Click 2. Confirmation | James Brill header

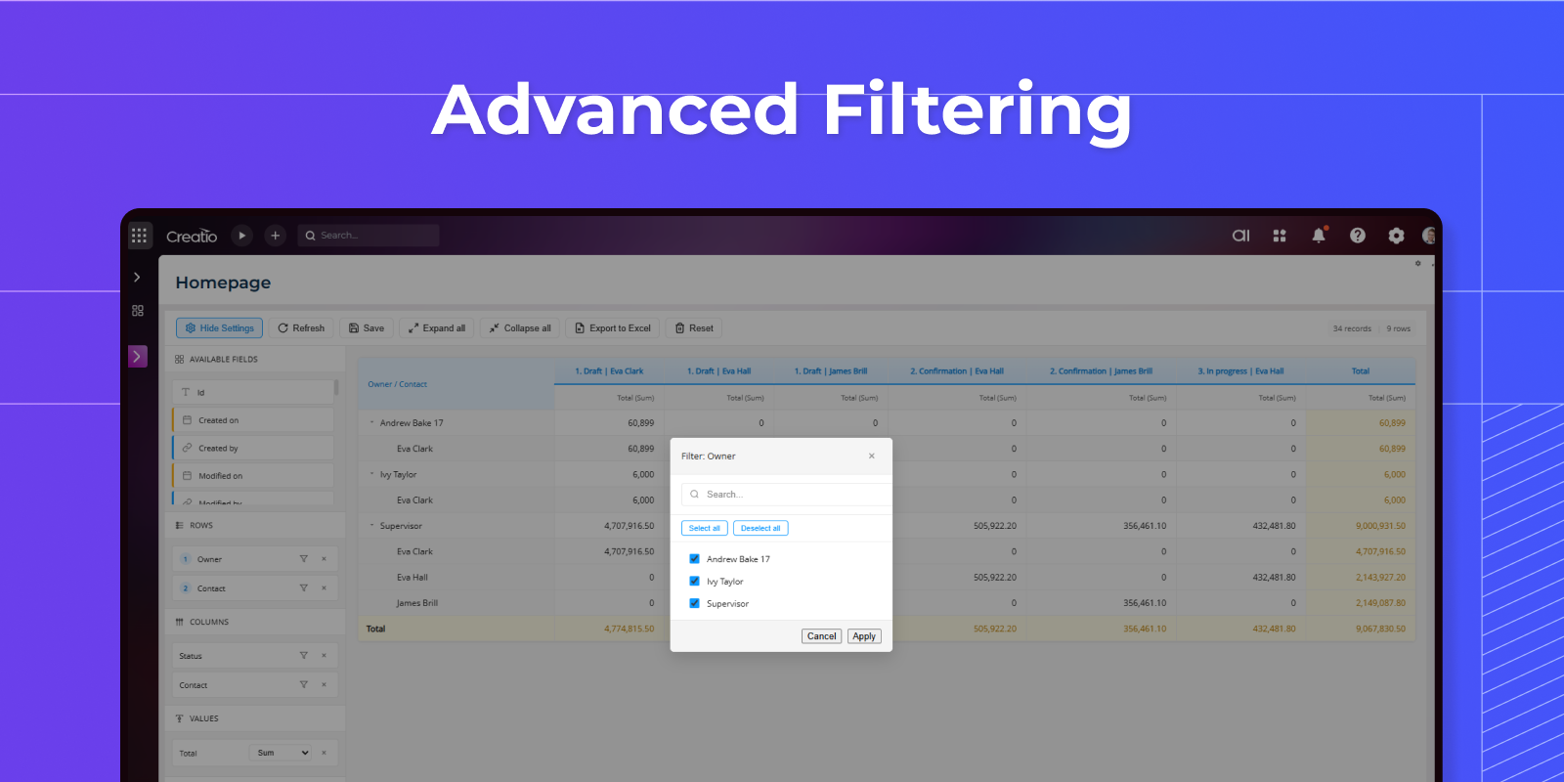pyautogui.click(x=1101, y=371)
